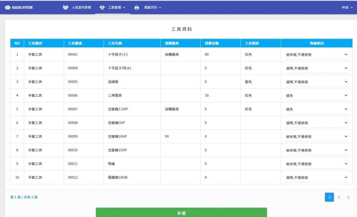Open write-off reason dropdown for tool 00009
Viewport: 357px width, 217px height.
(317, 137)
